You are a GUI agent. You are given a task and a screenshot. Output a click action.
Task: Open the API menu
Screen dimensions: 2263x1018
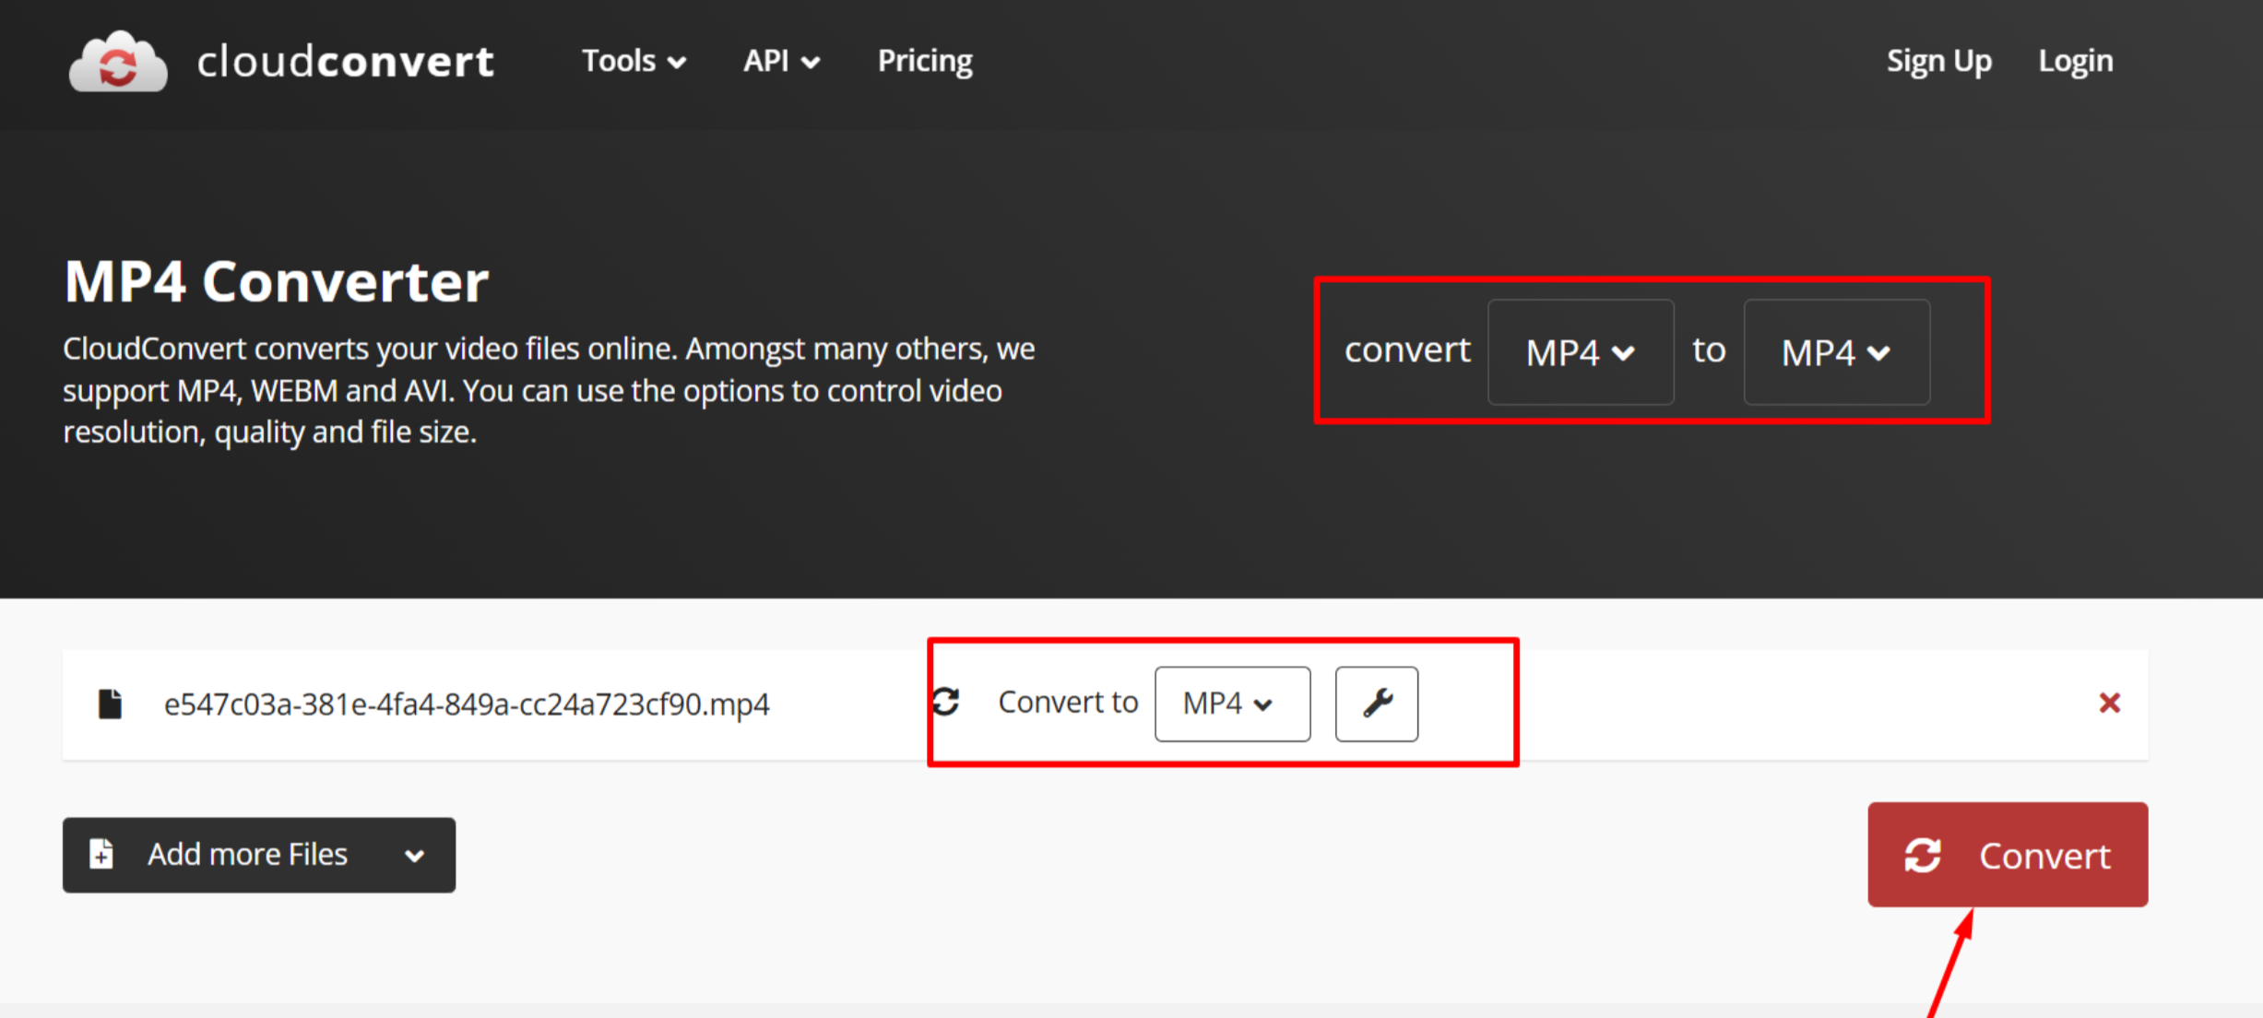pos(780,61)
